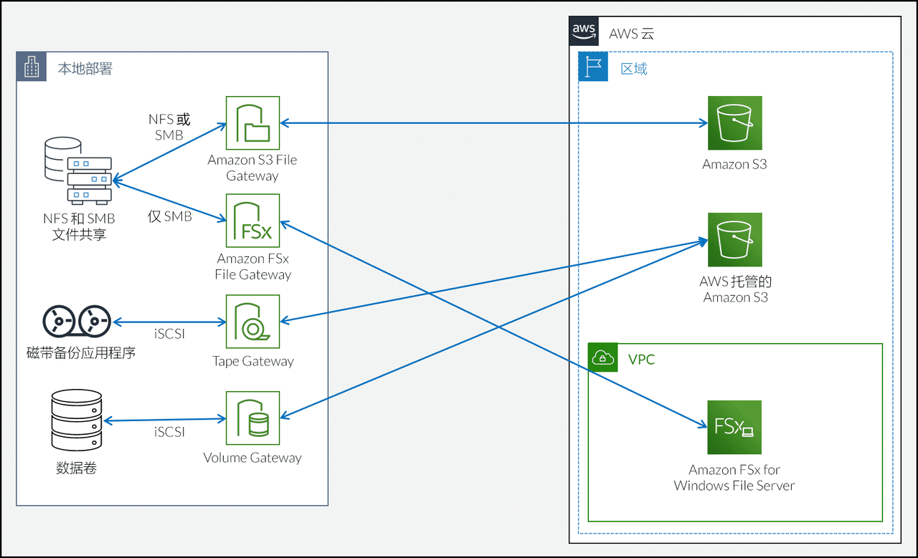Click the VPC cloud lock icon
918x558 pixels.
point(602,357)
